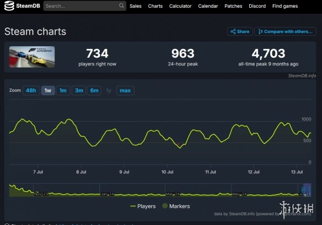The height and width of the screenshot is (225, 322).
Task: Click the red marker dot on chart
Action: tap(179, 144)
